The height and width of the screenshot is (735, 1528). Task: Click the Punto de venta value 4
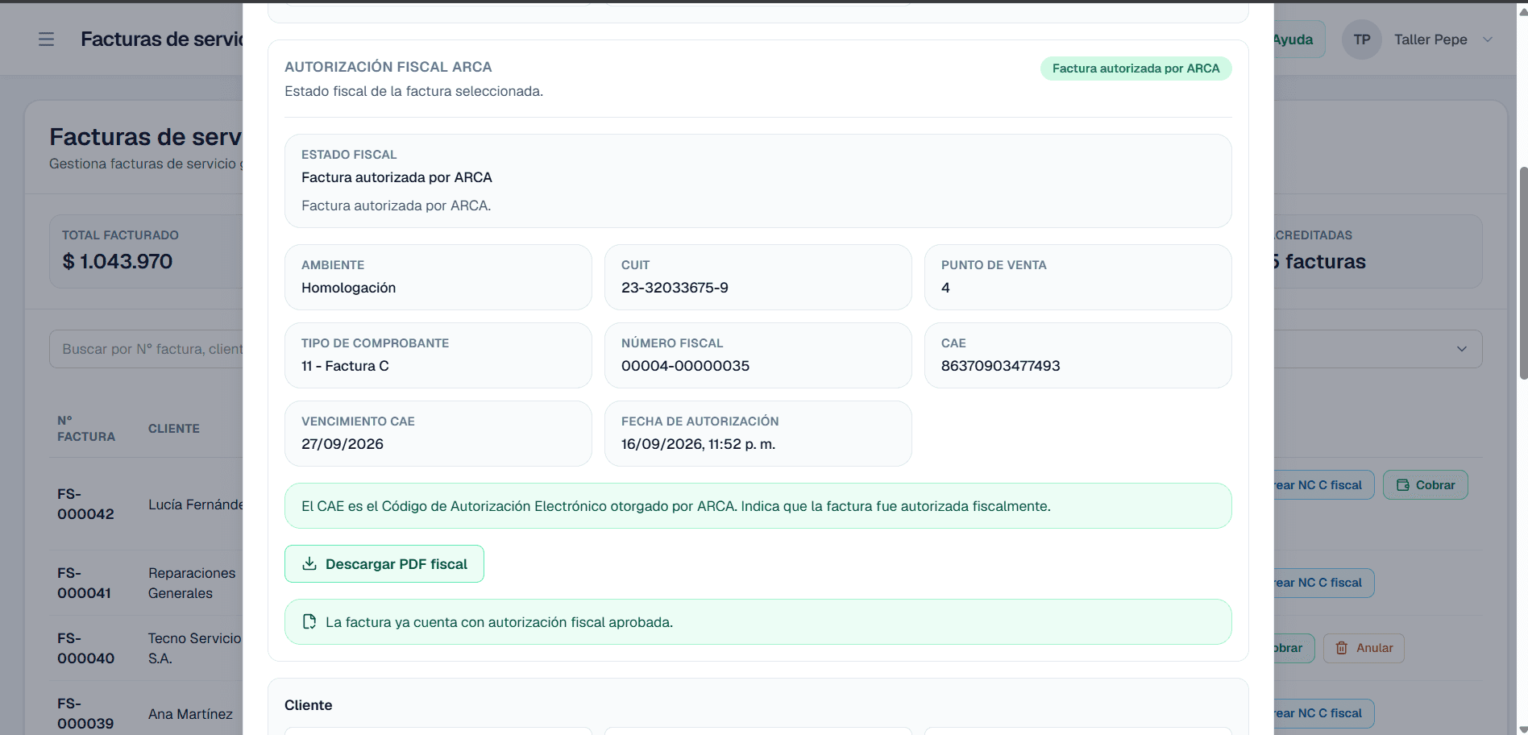click(945, 288)
